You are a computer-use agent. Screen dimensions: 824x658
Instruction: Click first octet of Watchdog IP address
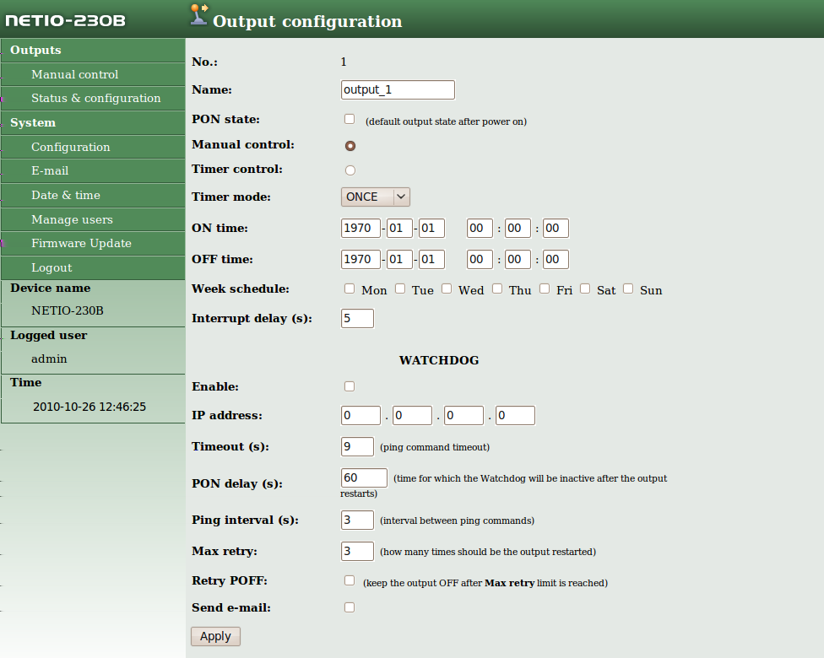point(360,415)
